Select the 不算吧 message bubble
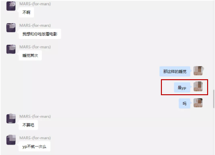The height and width of the screenshot is (155, 215). tap(28, 125)
